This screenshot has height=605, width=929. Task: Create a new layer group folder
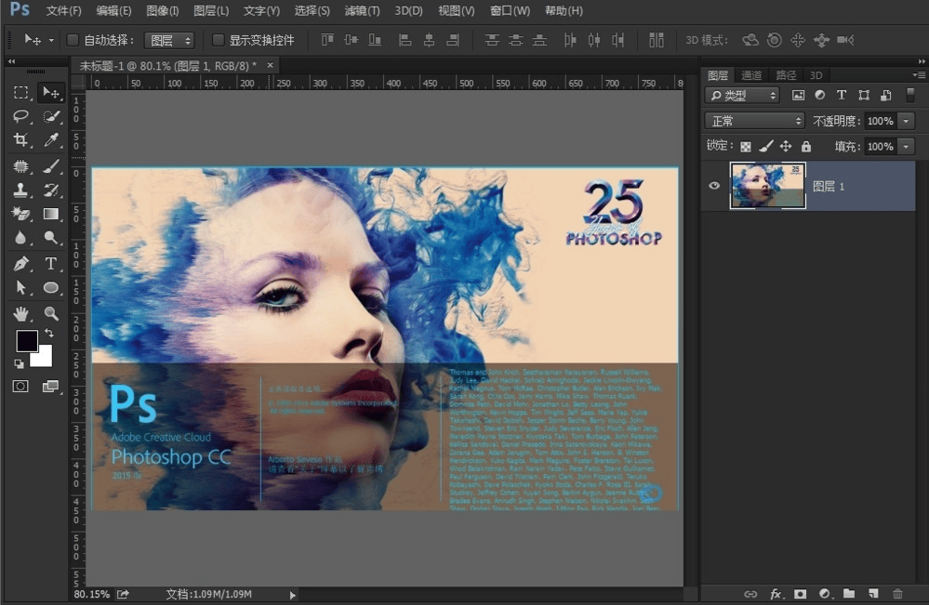click(849, 593)
